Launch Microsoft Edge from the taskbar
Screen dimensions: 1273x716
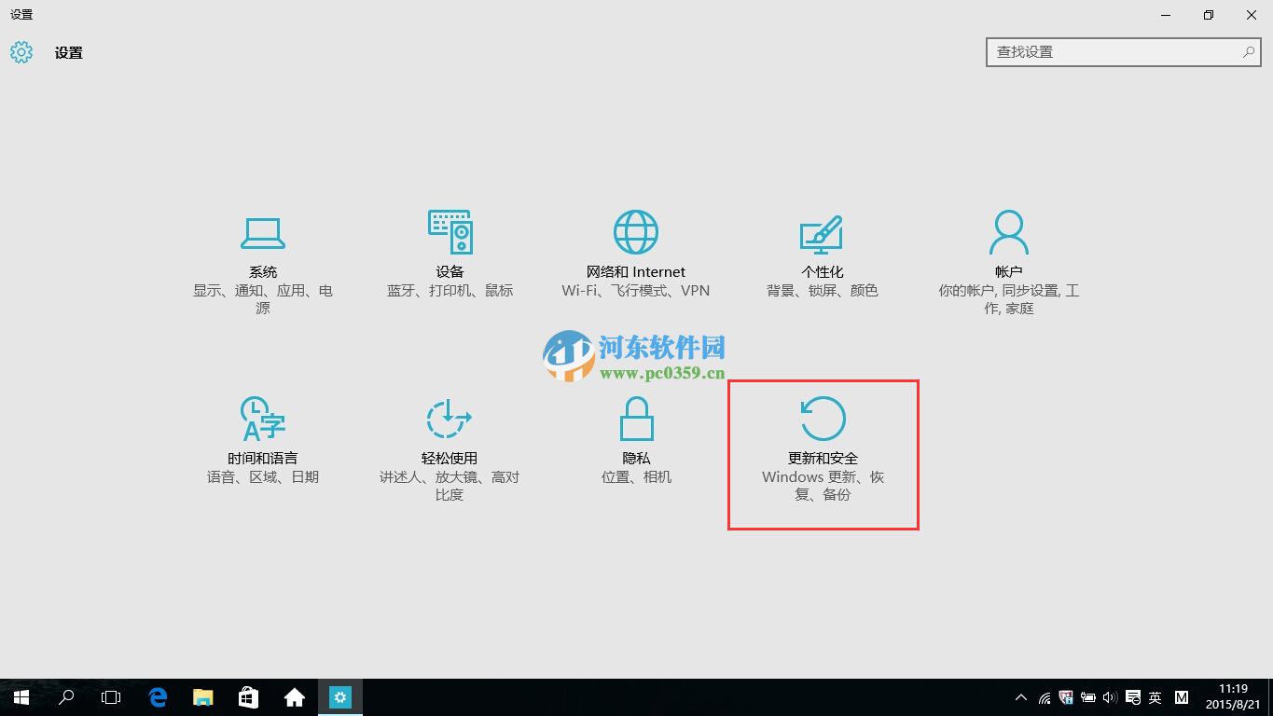pyautogui.click(x=158, y=696)
